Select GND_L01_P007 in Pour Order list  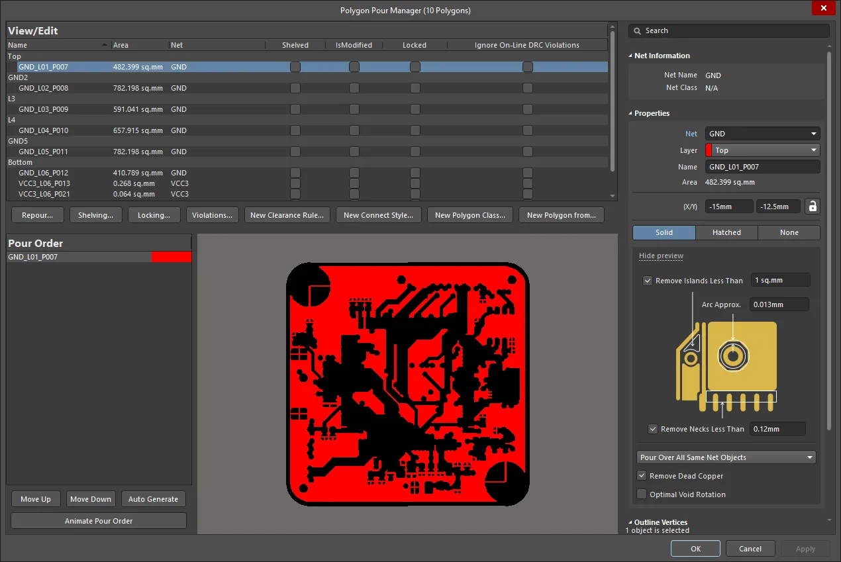click(x=99, y=257)
